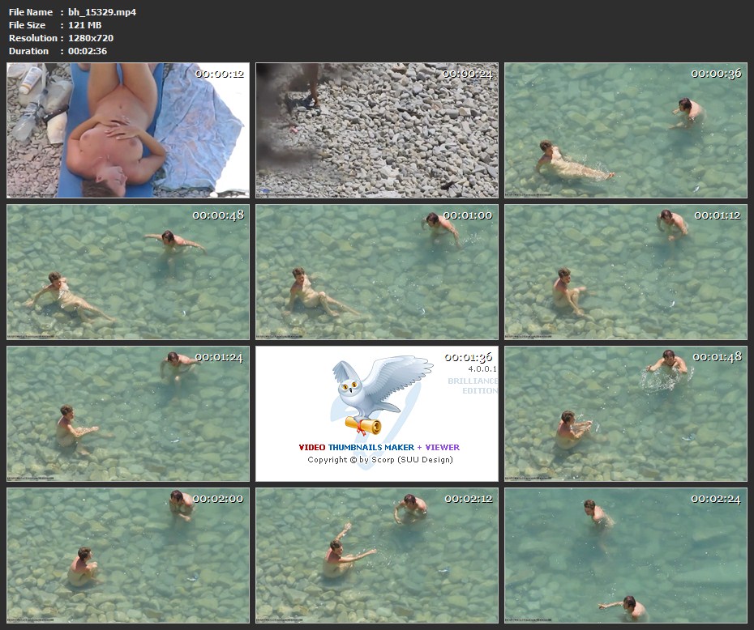Viewport: 754px width, 630px height.
Task: Click the duration value 00:02:36
Action: point(88,51)
